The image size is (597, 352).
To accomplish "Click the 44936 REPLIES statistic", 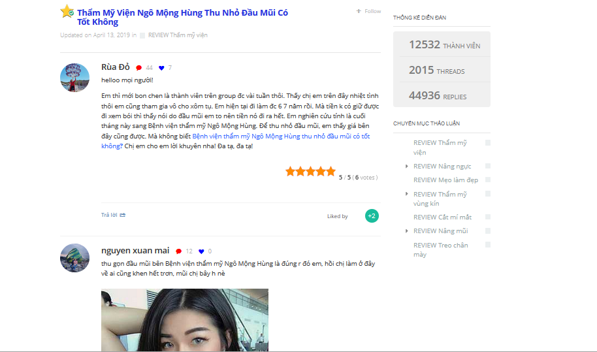I will click(x=438, y=95).
